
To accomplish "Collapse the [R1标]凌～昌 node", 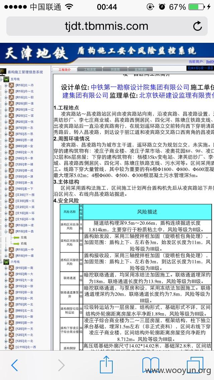I will pyautogui.click(x=6, y=231).
